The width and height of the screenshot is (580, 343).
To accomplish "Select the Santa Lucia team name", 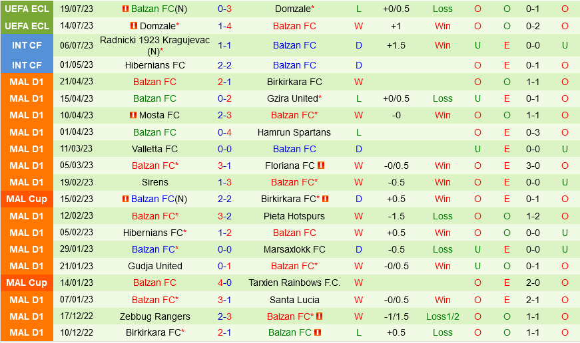I will click(294, 300).
